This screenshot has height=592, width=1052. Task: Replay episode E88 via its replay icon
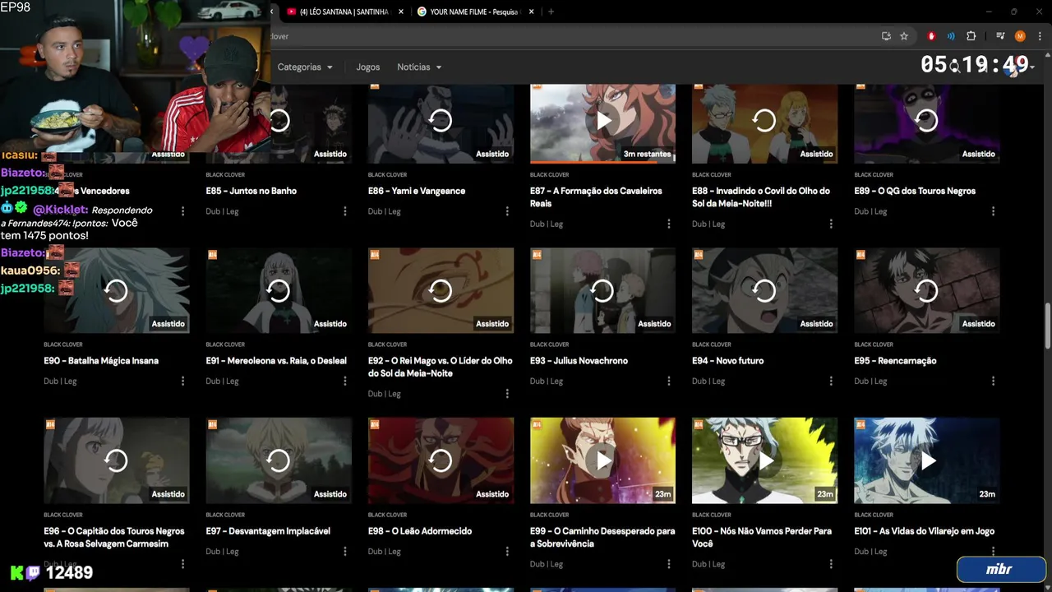tap(765, 121)
